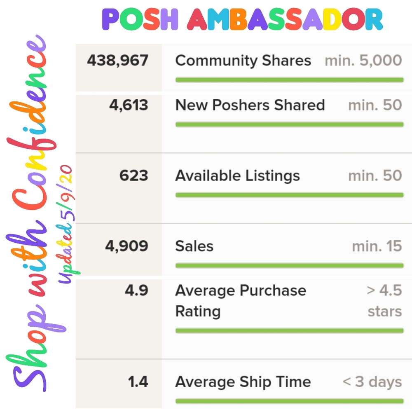Screen dimensions: 412x412
Task: Select the Average Purchase Rating label
Action: (241, 301)
